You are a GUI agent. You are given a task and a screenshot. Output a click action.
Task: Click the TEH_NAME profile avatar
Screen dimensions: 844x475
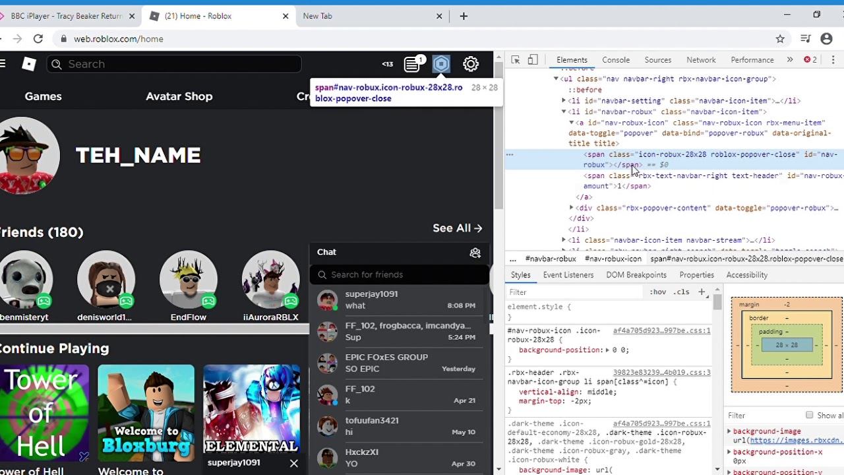click(29, 156)
